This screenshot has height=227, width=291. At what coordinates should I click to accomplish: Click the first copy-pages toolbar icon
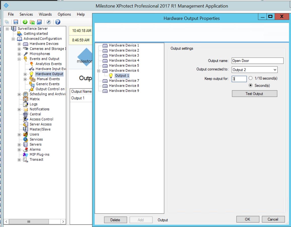[x=7, y=22]
